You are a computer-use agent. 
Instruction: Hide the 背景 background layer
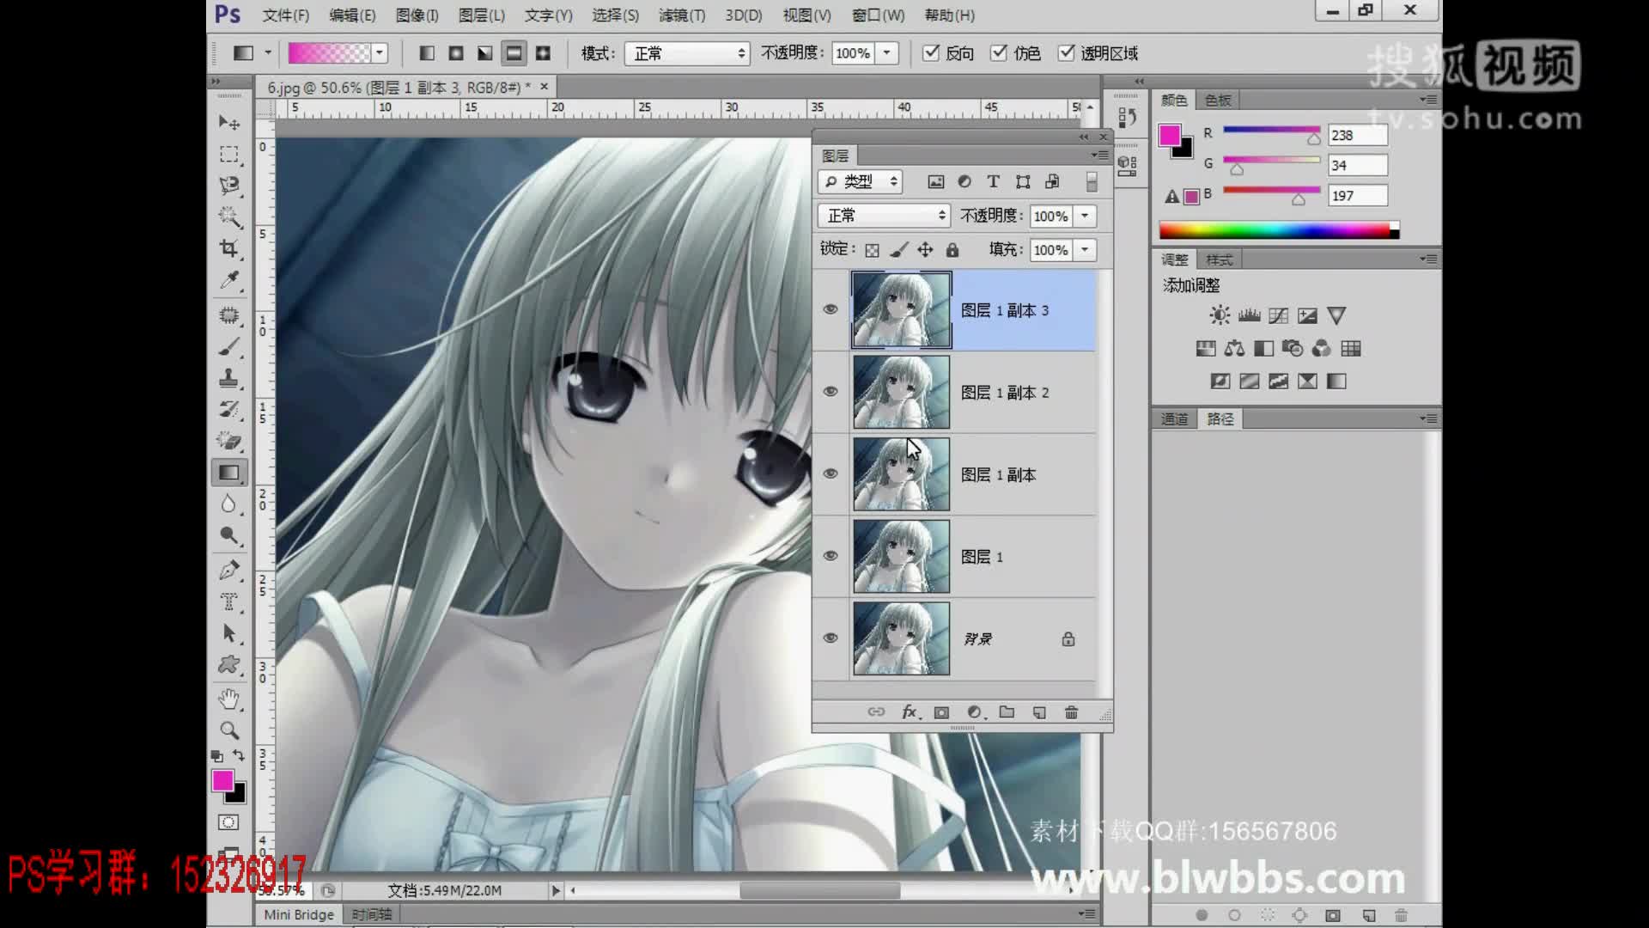(x=831, y=638)
